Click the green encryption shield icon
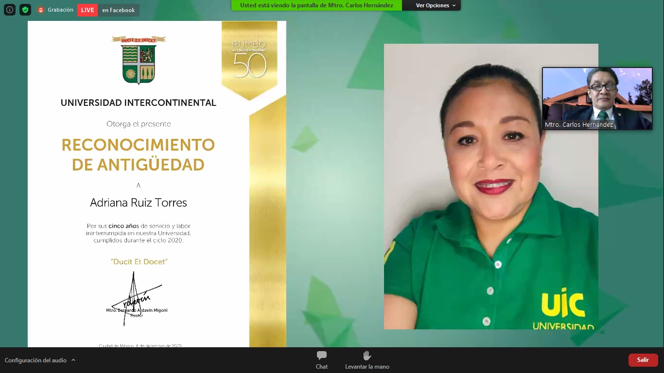Image resolution: width=664 pixels, height=373 pixels. point(25,10)
